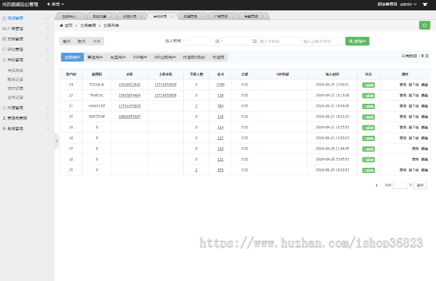Select the 代理商(待审) filter tab
Image resolution: width=436 pixels, height=281 pixels.
click(x=194, y=57)
